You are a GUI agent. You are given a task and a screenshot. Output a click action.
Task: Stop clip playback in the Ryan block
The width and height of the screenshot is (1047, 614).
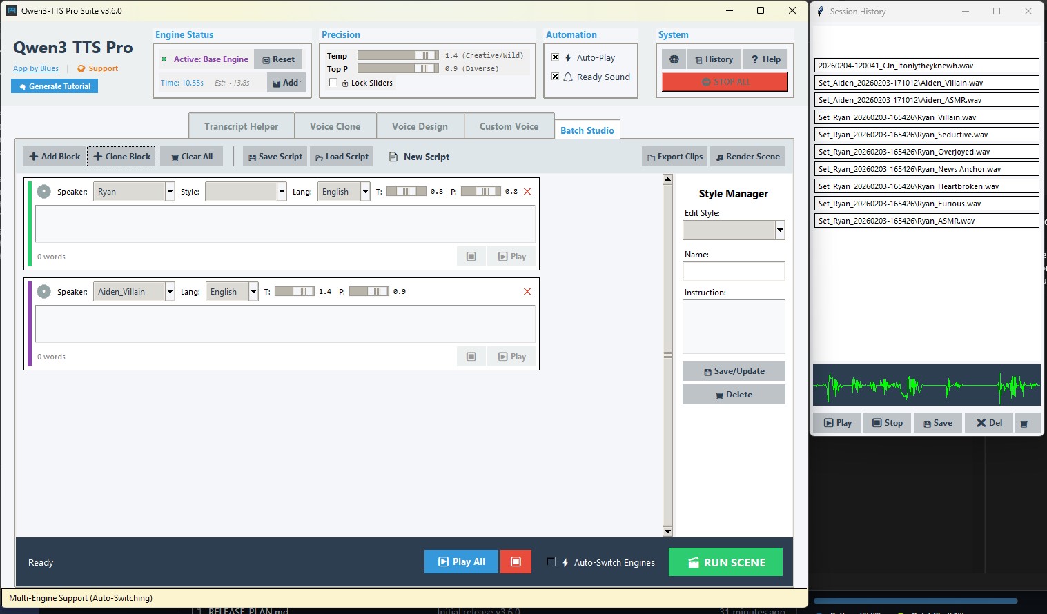[x=471, y=256]
